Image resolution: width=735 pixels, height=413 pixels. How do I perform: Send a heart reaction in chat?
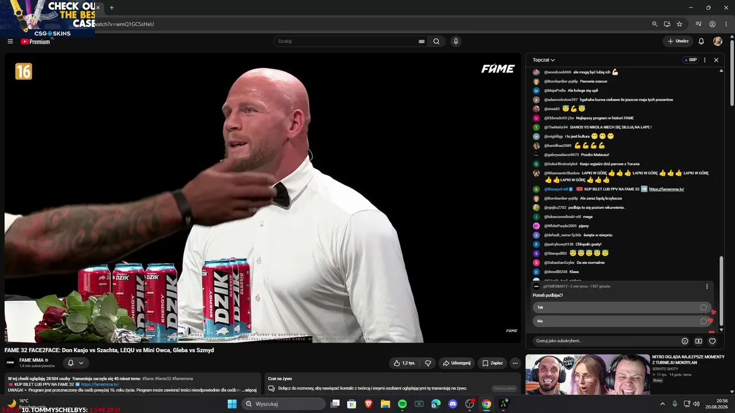(712, 341)
